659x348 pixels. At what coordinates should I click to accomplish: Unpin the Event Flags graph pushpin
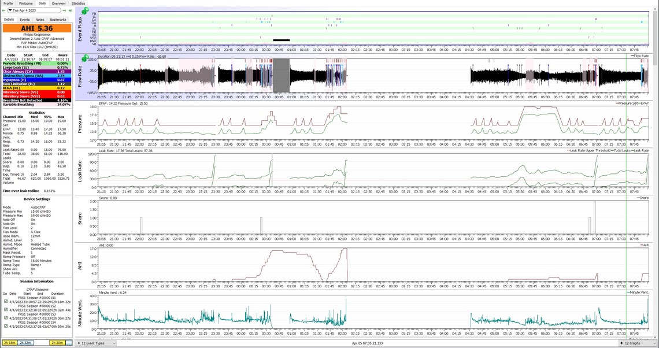tap(86, 10)
